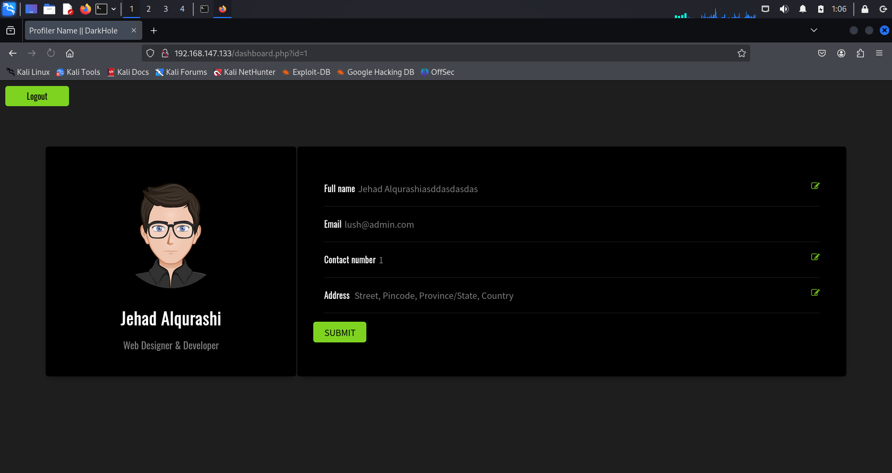892x473 pixels.
Task: Open the Firefox account profile icon
Action: coord(841,53)
